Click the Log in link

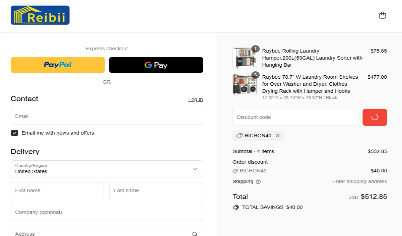pyautogui.click(x=195, y=99)
